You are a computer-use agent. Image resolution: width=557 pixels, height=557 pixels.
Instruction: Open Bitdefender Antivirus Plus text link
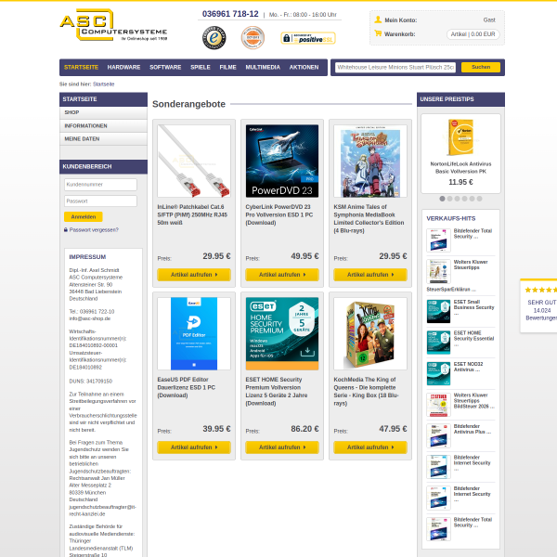point(473,429)
